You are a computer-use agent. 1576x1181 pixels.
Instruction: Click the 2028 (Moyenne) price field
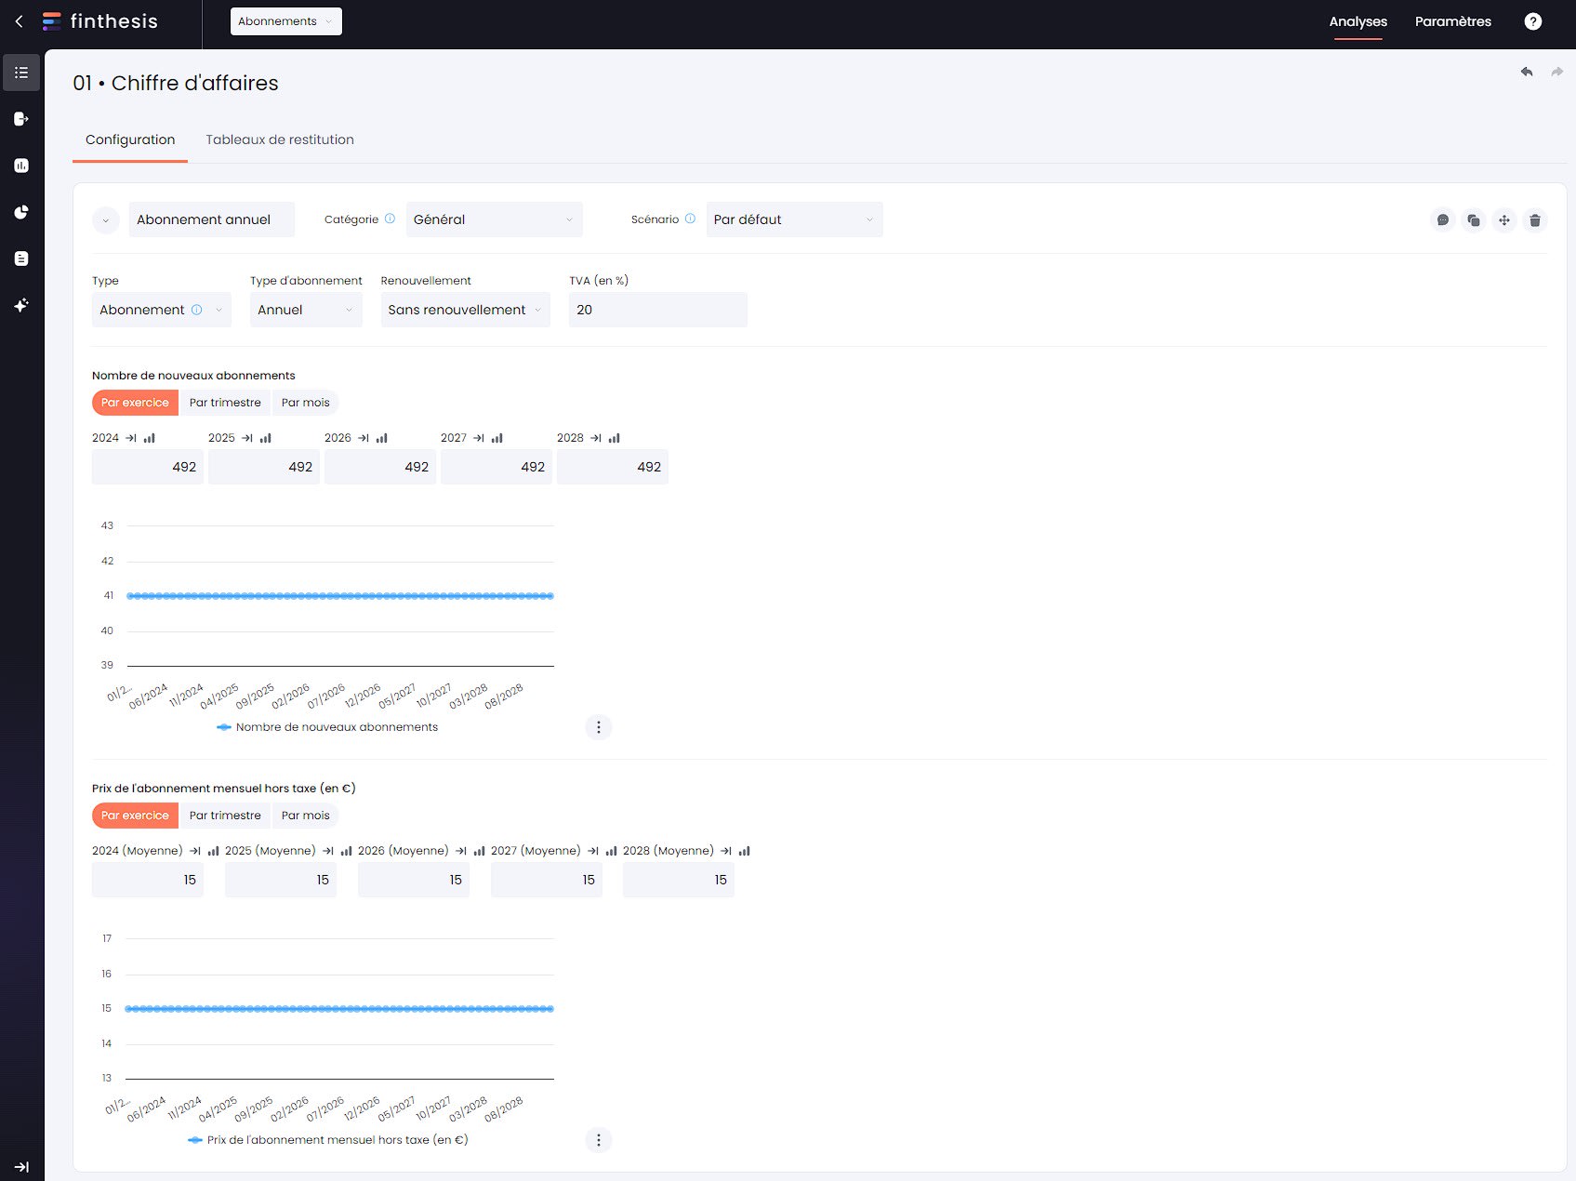(679, 880)
